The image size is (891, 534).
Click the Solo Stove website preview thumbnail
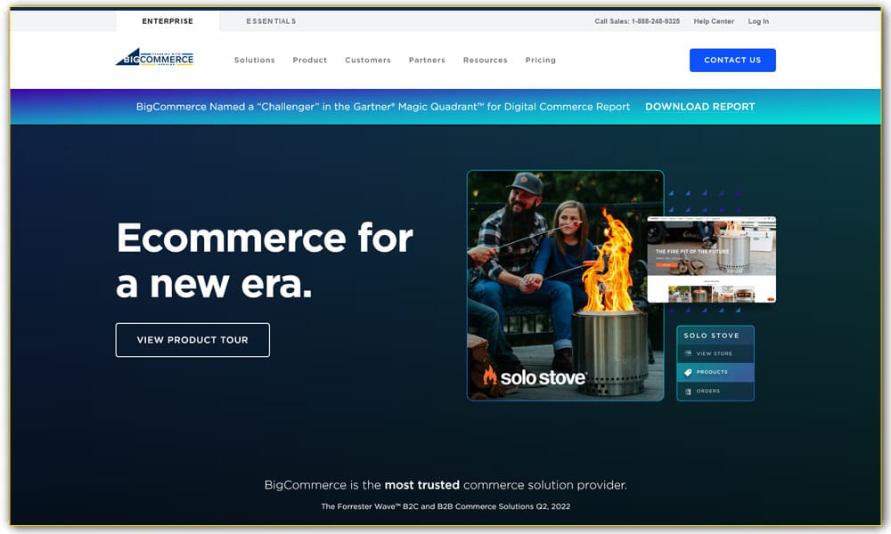[712, 259]
